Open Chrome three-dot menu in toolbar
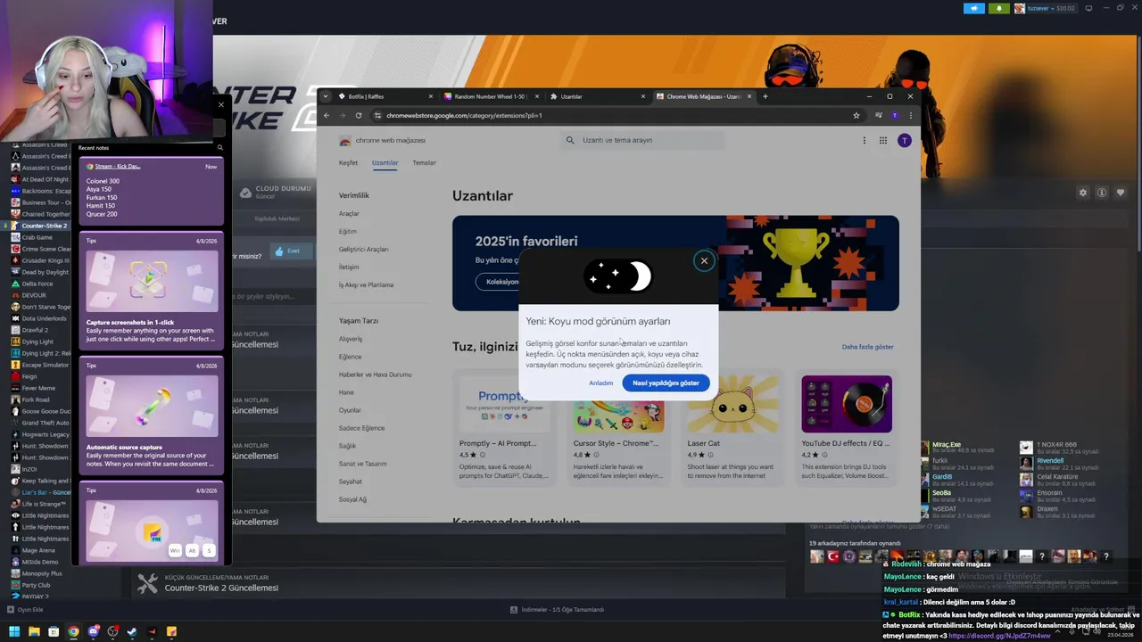 tap(910, 115)
